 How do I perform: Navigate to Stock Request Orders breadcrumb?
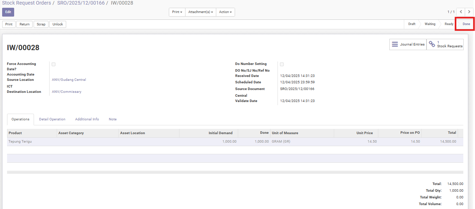pyautogui.click(x=27, y=3)
